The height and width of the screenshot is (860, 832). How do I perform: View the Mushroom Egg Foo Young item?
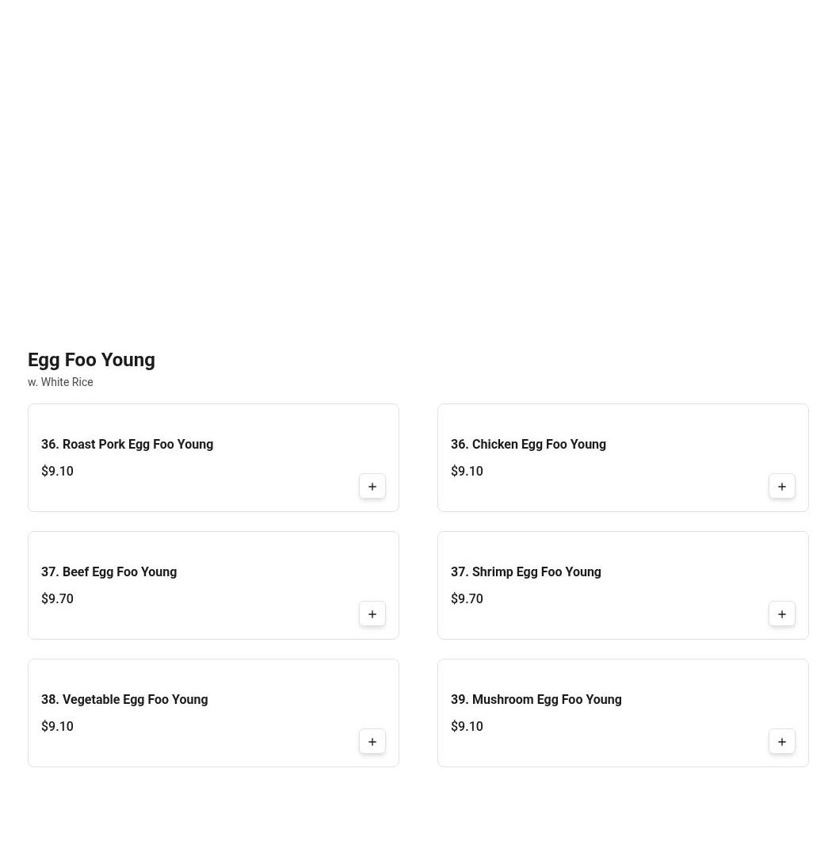(x=536, y=700)
